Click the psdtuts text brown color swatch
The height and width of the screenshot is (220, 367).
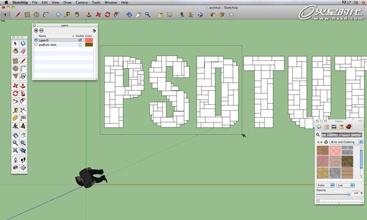(89, 44)
